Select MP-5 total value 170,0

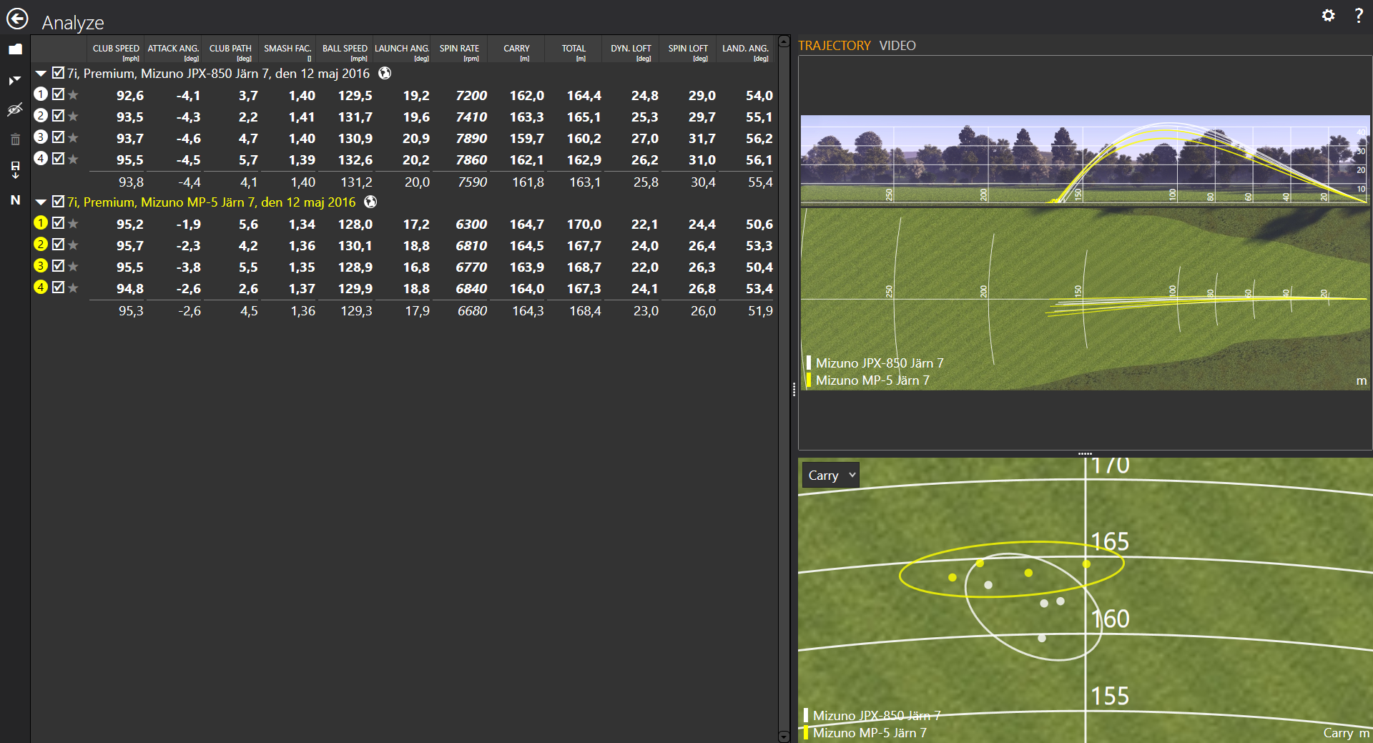pyautogui.click(x=584, y=224)
